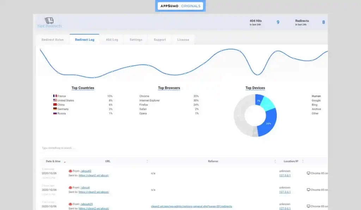
Task: Click the France flag icon
Action: click(x=55, y=96)
